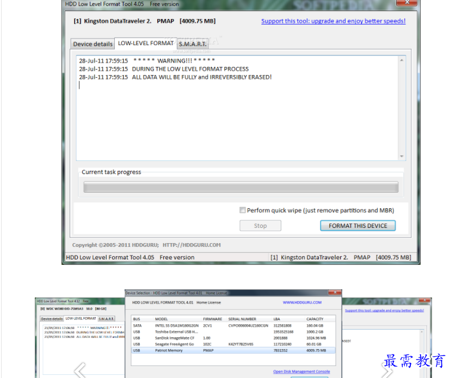Click the ALL DATA WILL BE ERASED log line
The height and width of the screenshot is (378, 450).
click(x=175, y=77)
